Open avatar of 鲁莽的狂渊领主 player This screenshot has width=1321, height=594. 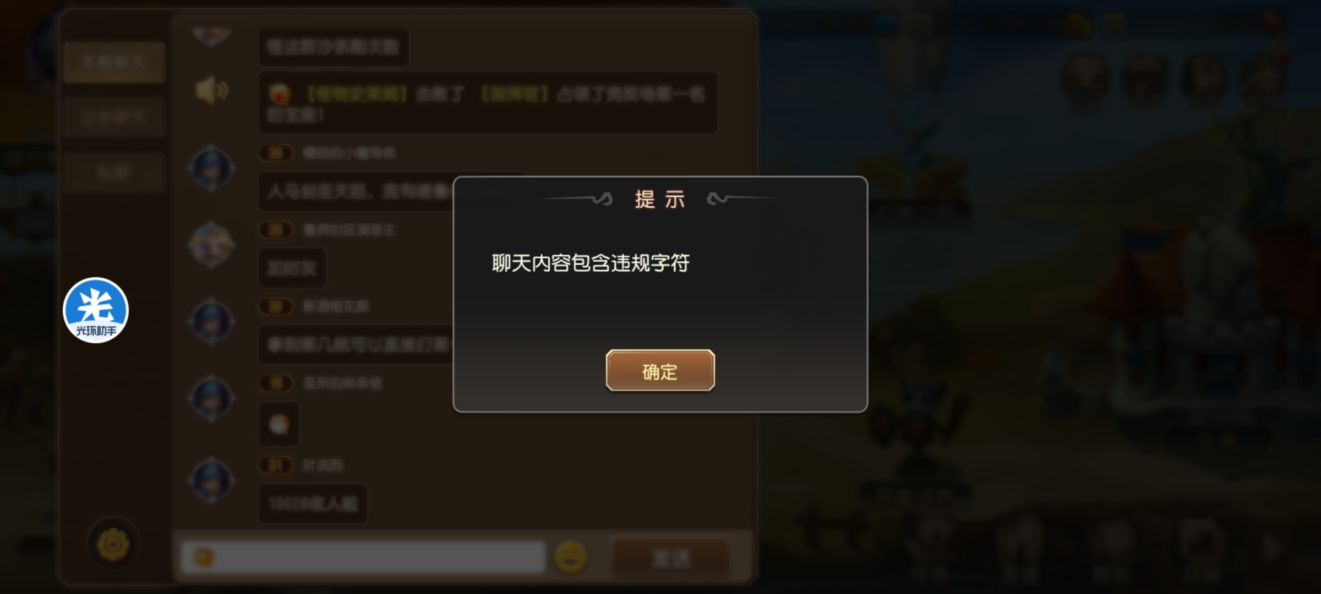point(212,245)
